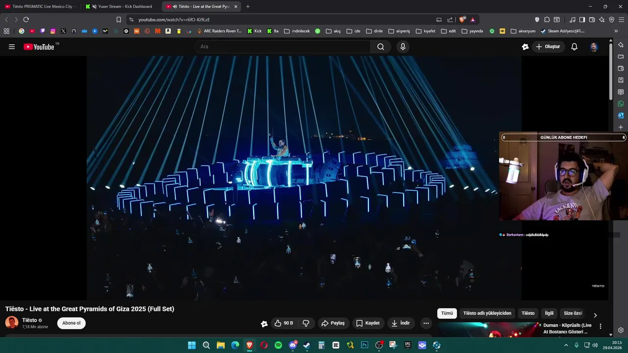Open the Duman - Köprüaltı recommended video
628x353 pixels.
pyautogui.click(x=568, y=328)
